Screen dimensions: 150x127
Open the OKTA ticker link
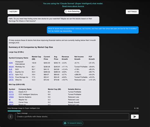tap(11, 80)
